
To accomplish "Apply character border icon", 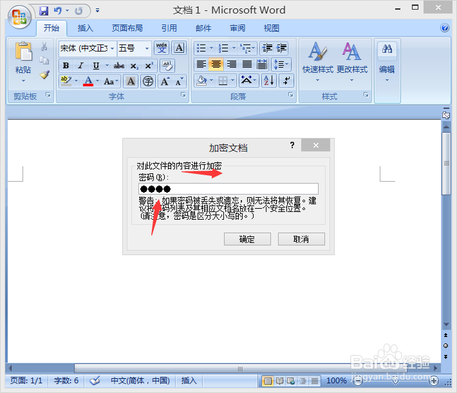I will (x=179, y=48).
